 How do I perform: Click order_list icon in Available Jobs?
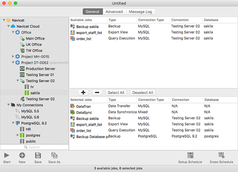coord(72,38)
